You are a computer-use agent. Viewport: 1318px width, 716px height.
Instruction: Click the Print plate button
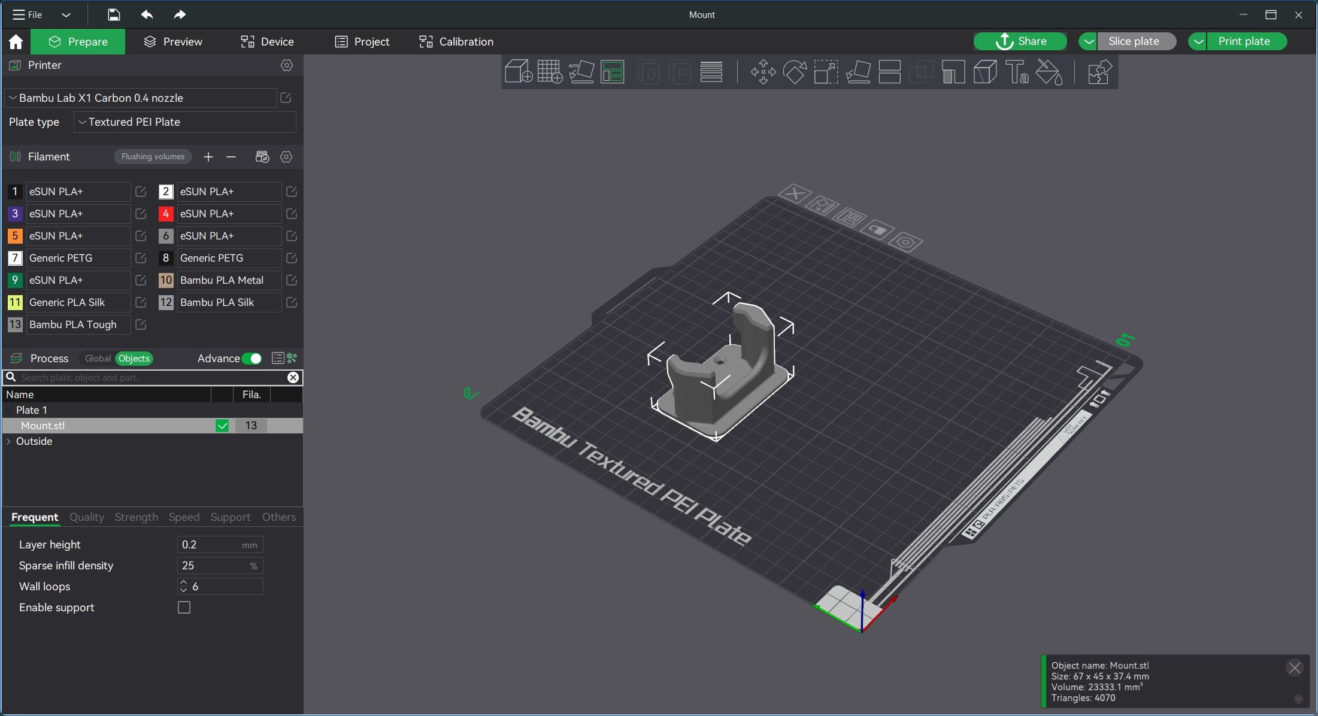tap(1246, 41)
